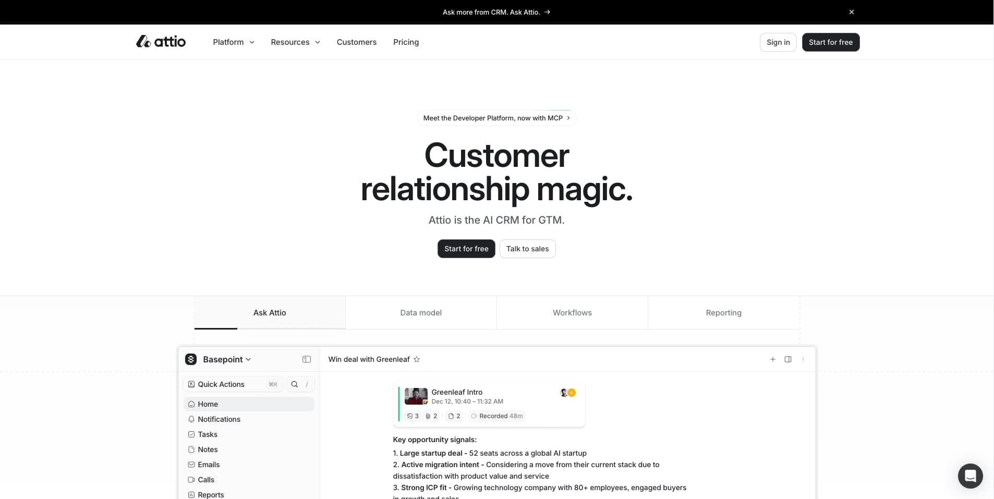This screenshot has width=994, height=499.
Task: Click the Reports chart icon
Action: [191, 495]
